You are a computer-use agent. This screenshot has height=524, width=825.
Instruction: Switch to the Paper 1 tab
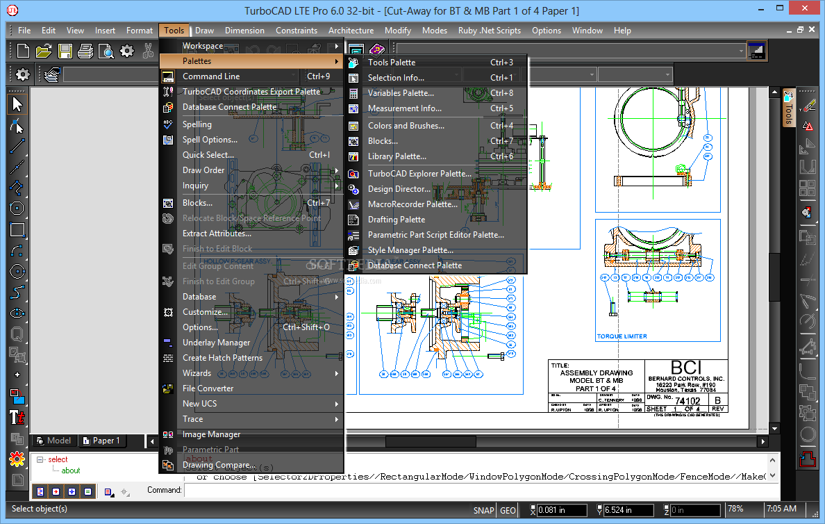102,441
